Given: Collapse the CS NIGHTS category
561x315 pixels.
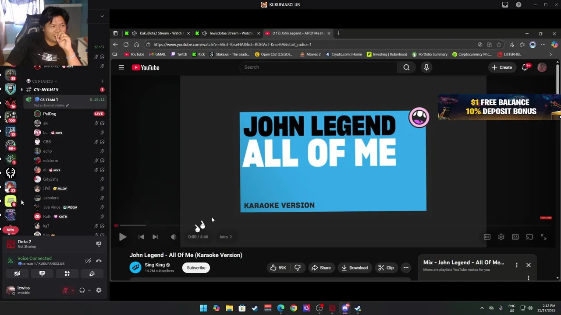Looking at the screenshot, I should pyautogui.click(x=42, y=81).
